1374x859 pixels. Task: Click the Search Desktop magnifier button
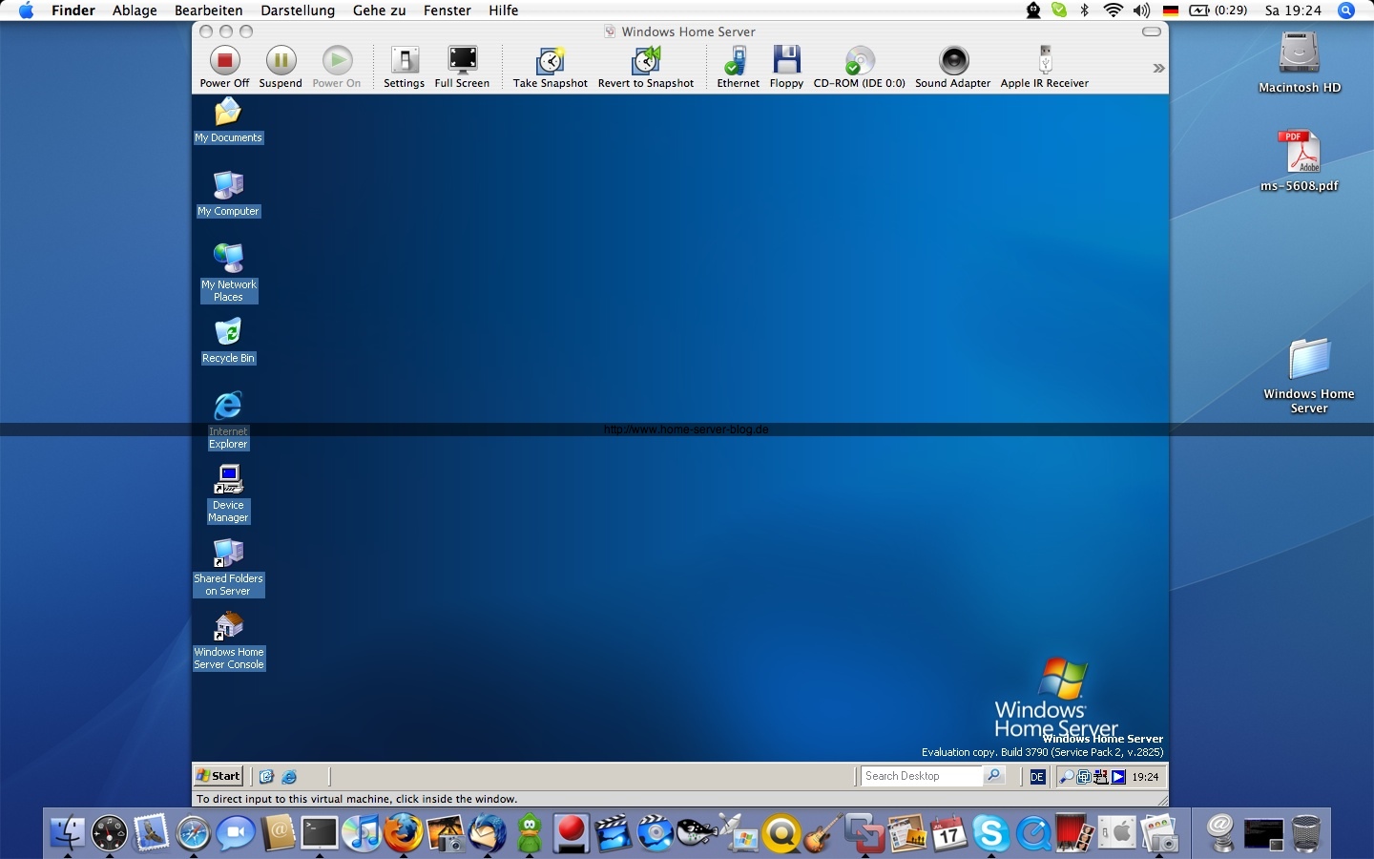point(994,776)
